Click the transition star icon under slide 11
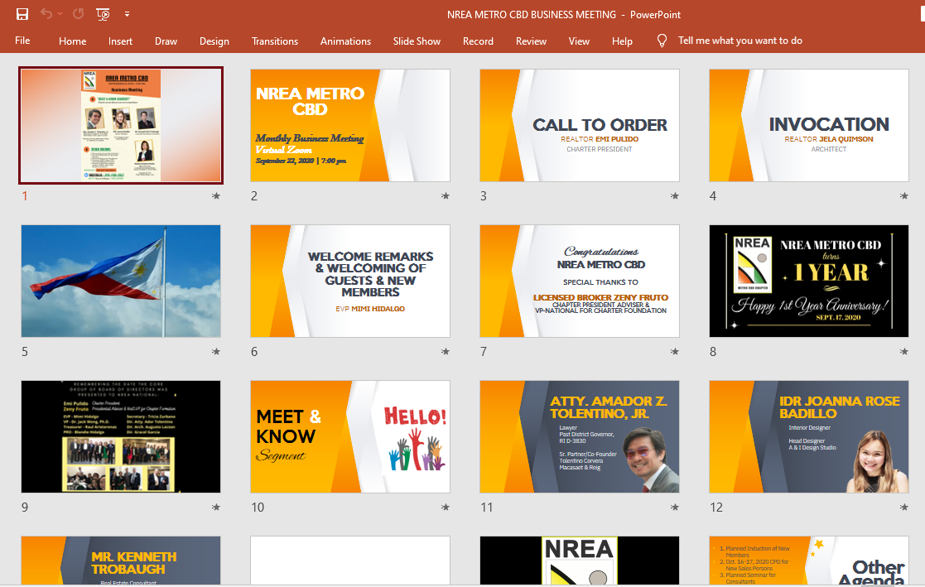Screen dimensions: 925x587 675,508
